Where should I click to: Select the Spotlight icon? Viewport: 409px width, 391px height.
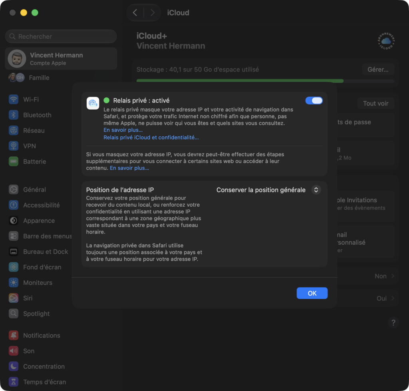click(x=14, y=313)
